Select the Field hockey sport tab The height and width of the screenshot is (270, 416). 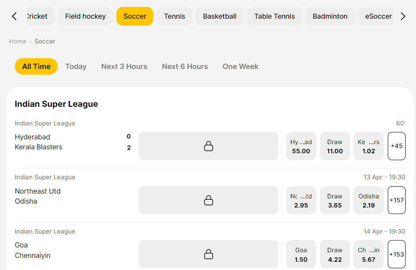pyautogui.click(x=85, y=16)
